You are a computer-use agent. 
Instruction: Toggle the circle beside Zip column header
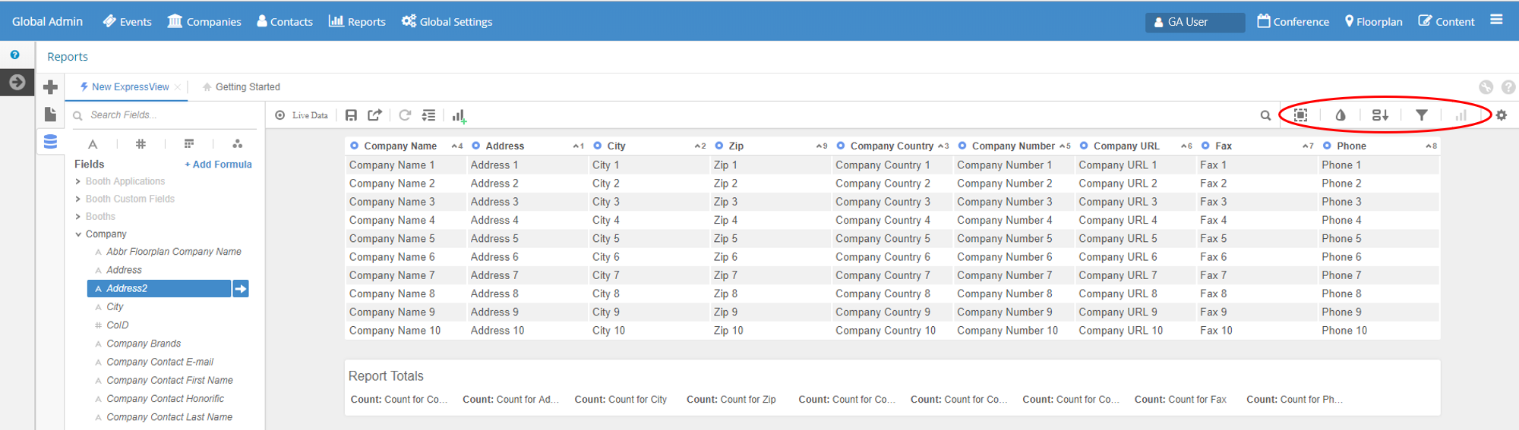[x=718, y=146]
